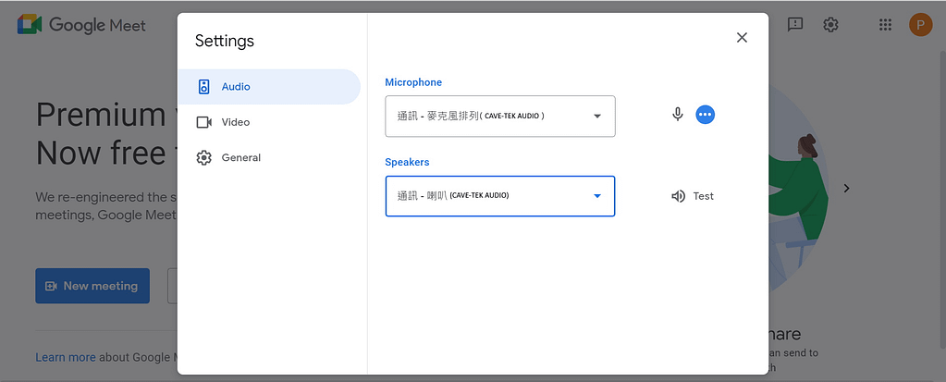Open the Google apps grid

[885, 25]
